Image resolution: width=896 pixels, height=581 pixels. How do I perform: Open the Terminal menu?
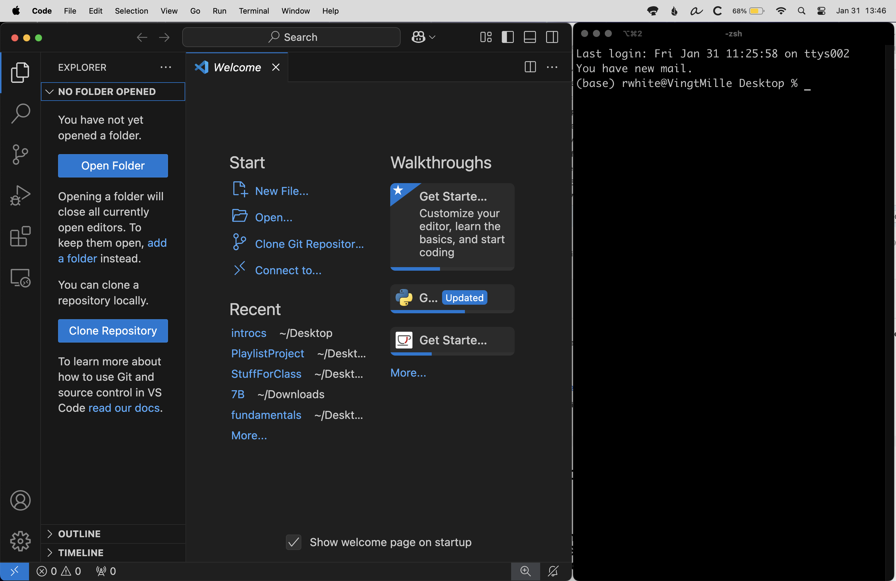click(x=254, y=11)
